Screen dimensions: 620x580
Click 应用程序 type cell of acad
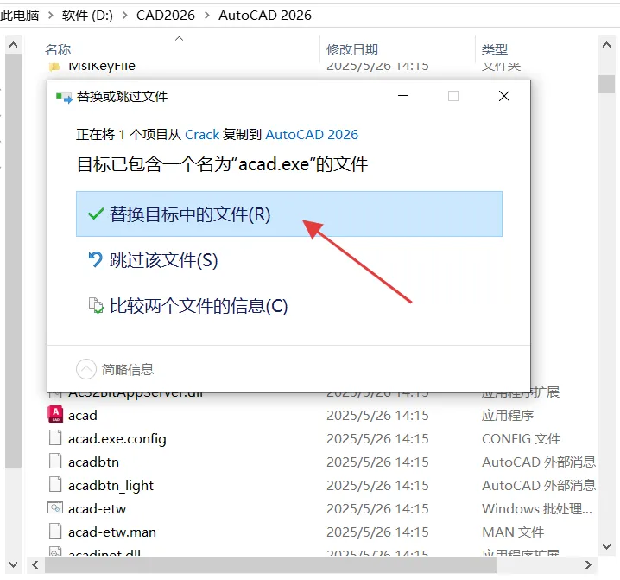pyautogui.click(x=508, y=415)
